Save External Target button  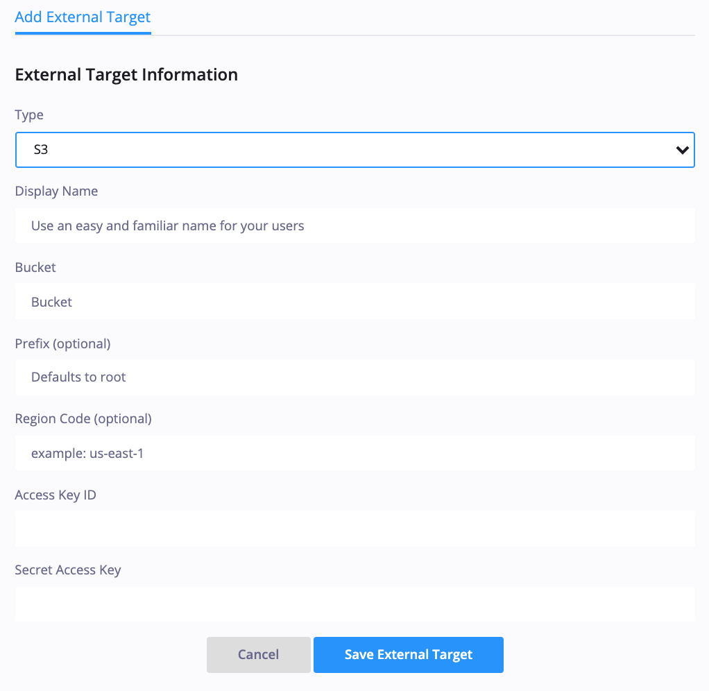(x=409, y=655)
